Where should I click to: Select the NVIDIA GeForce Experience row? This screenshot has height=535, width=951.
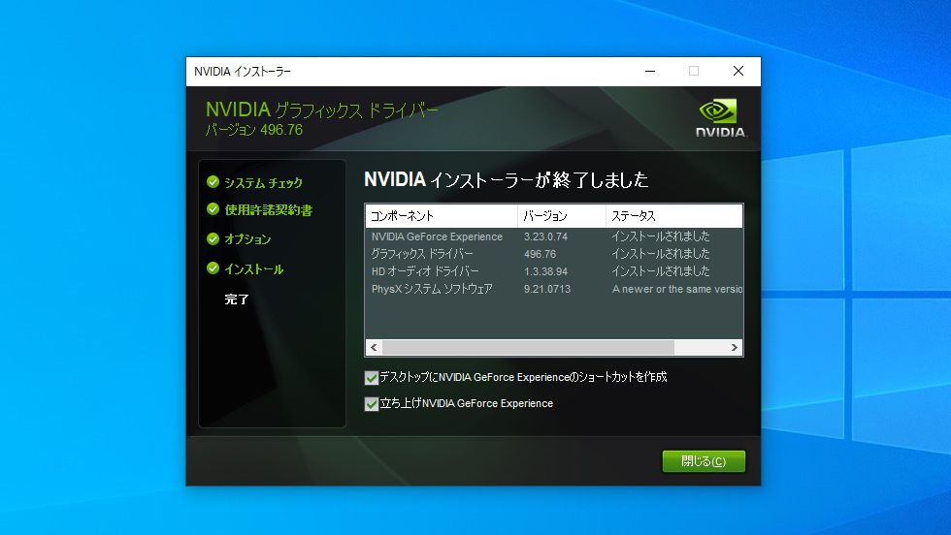pos(554,236)
